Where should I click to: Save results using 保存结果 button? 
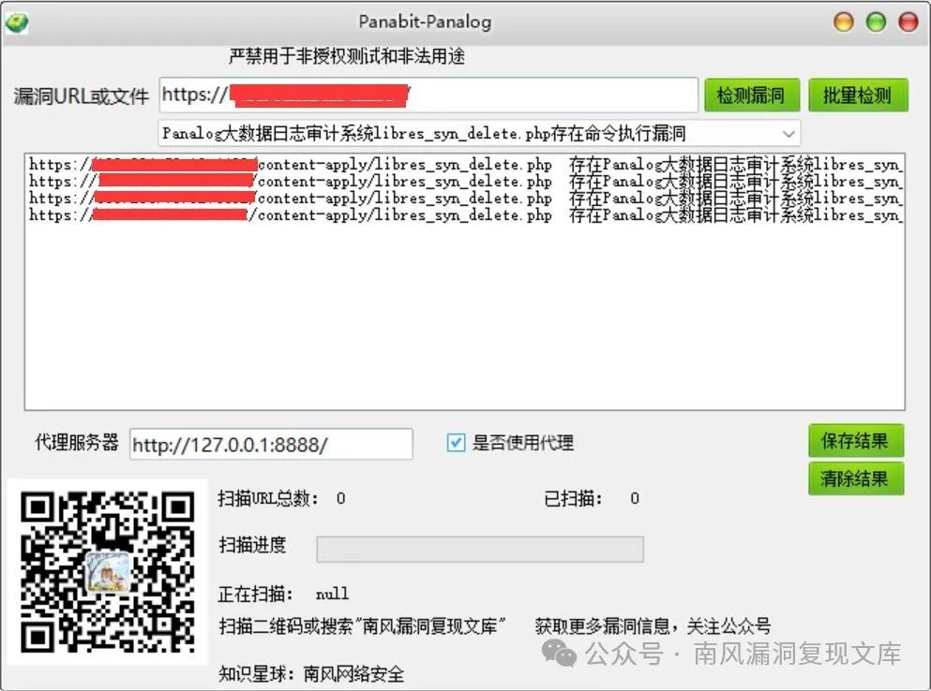(856, 441)
